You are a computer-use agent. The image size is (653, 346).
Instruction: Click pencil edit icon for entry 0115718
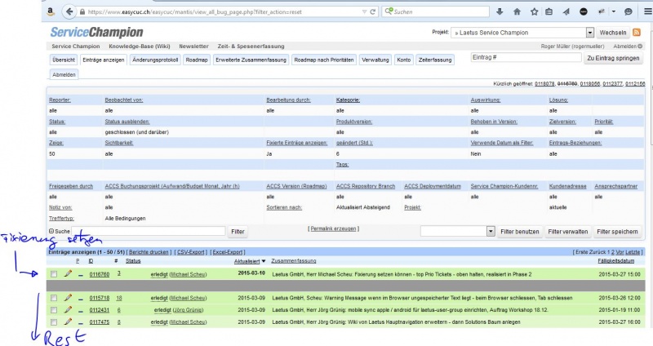tap(68, 297)
